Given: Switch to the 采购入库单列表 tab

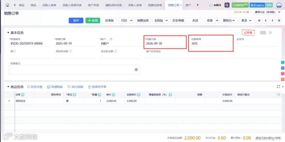Looking at the screenshot, I should 72,5.
